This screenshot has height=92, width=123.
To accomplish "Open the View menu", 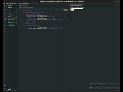I will (15, 4).
